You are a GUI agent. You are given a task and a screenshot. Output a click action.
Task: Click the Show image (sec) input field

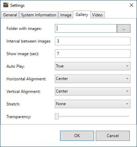[93, 53]
